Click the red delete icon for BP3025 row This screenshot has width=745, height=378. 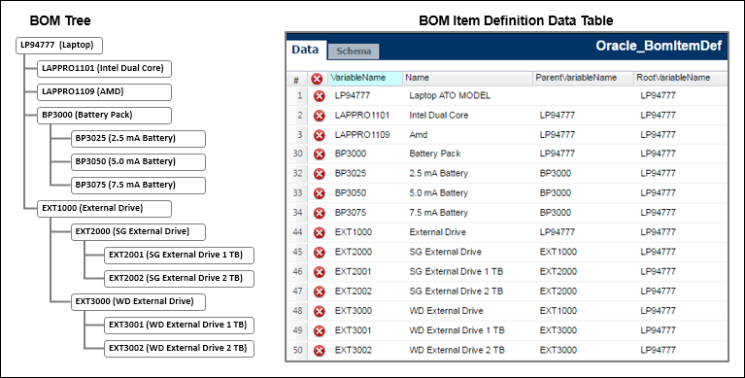coord(320,174)
